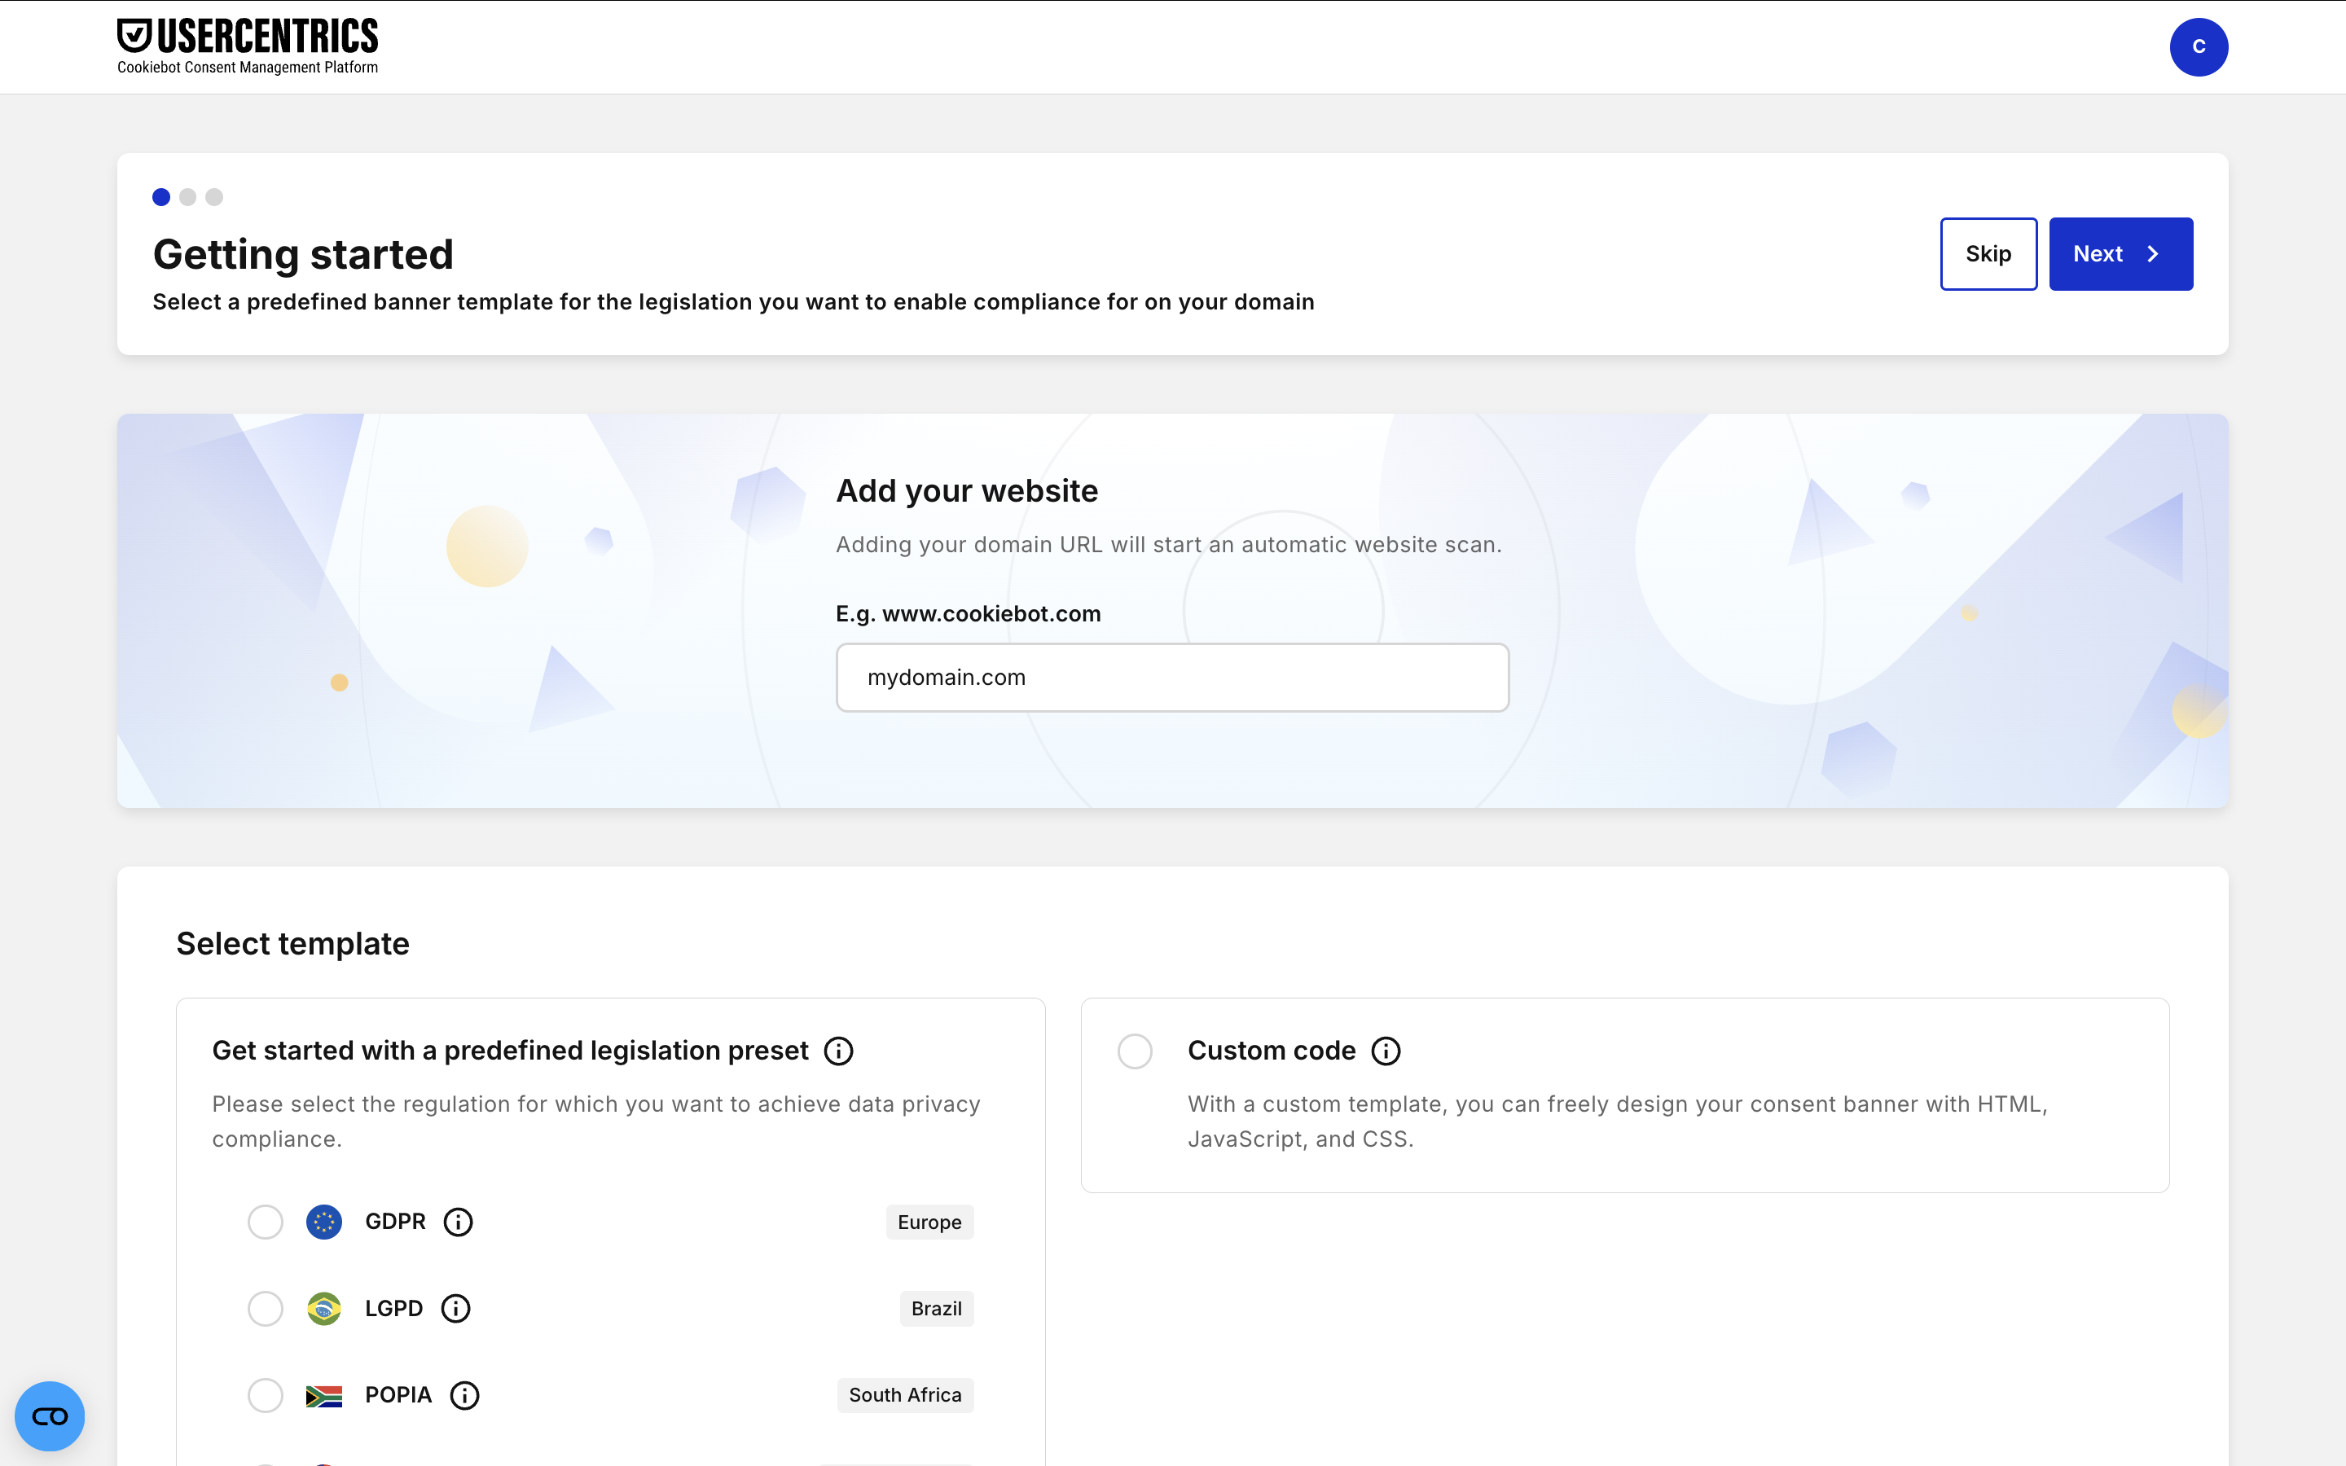Click the Usercentrics logo
This screenshot has height=1466, width=2346.
click(247, 46)
